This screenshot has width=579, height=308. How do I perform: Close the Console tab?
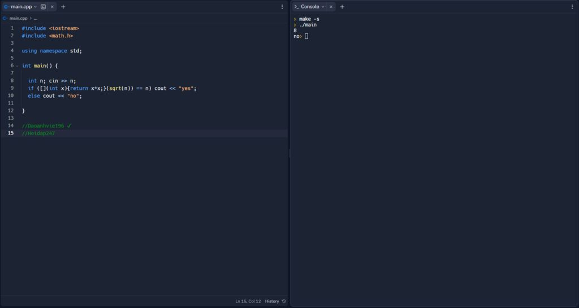[331, 7]
